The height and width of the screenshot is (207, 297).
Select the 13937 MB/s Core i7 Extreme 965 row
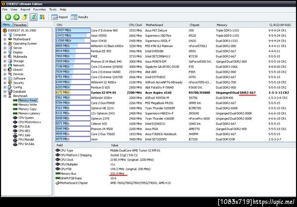[175, 30]
